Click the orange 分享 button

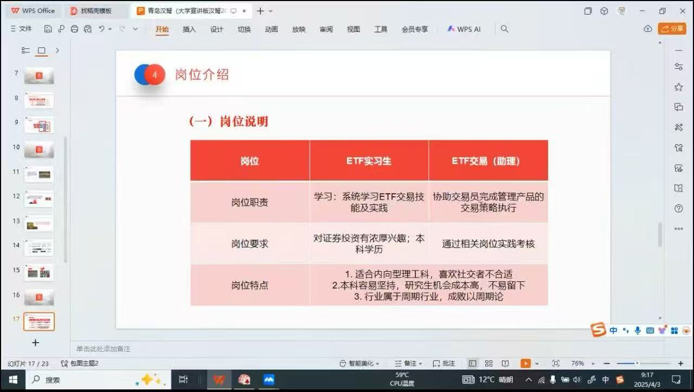coord(672,29)
